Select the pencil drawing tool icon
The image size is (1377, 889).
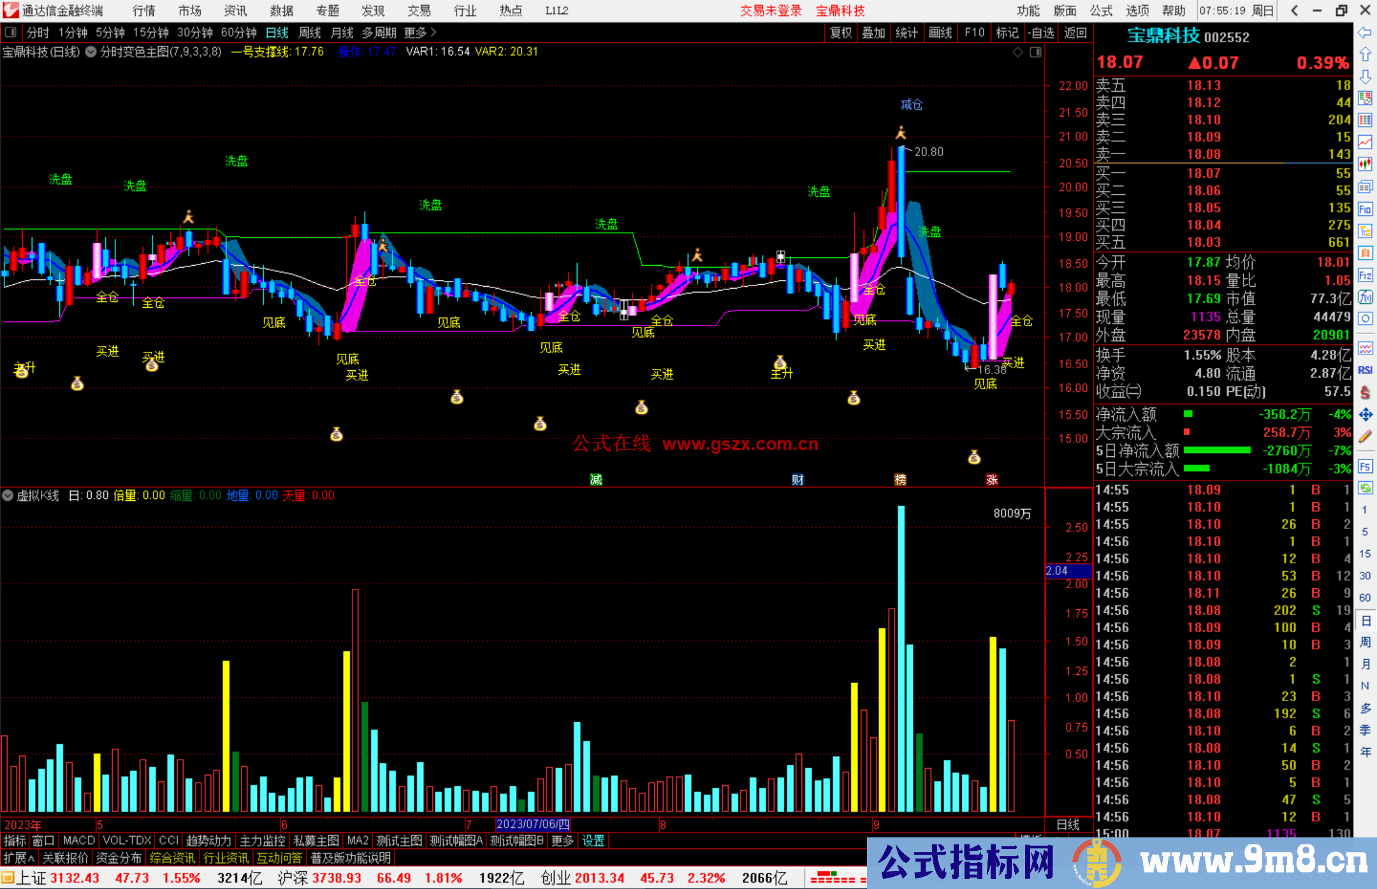(x=1365, y=437)
